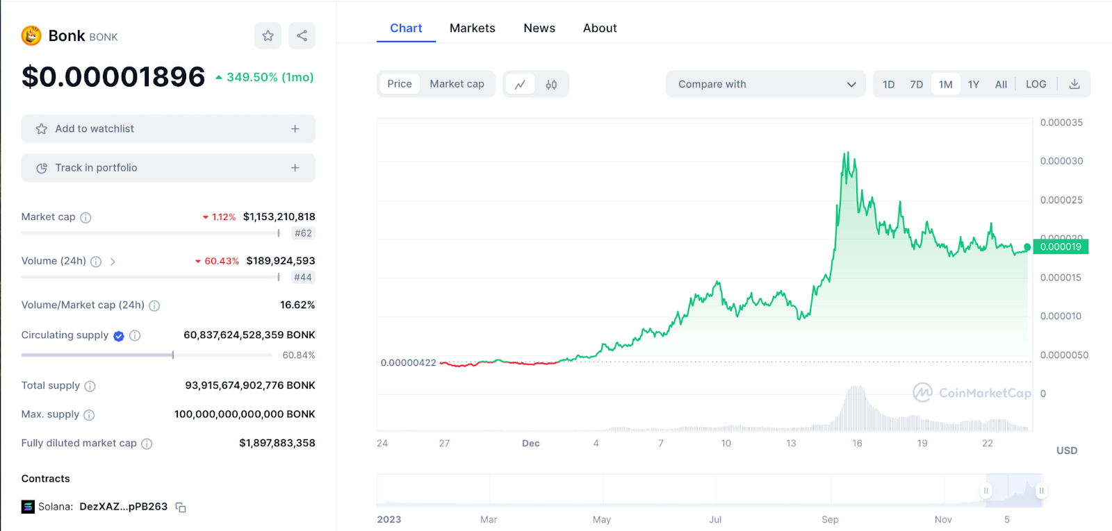Select 7D time range
This screenshot has height=531, width=1112.
(917, 85)
